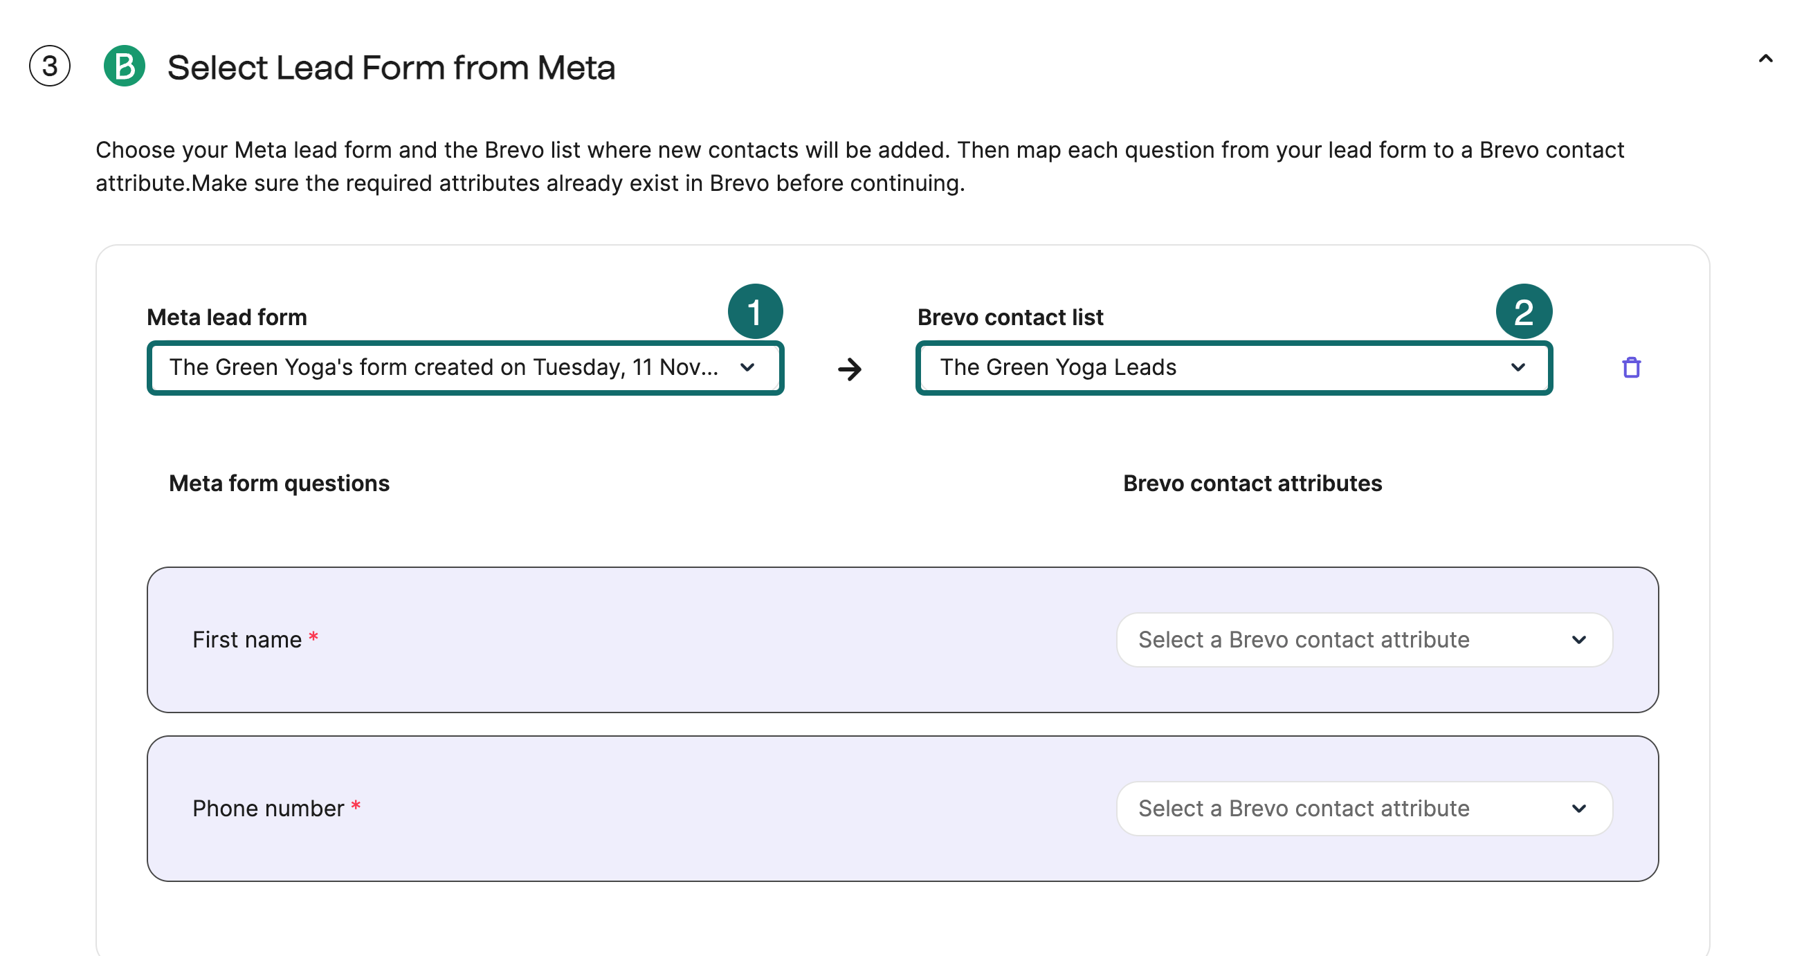This screenshot has height=956, width=1795.
Task: Click the green Brevo logo icon
Action: coord(124,66)
